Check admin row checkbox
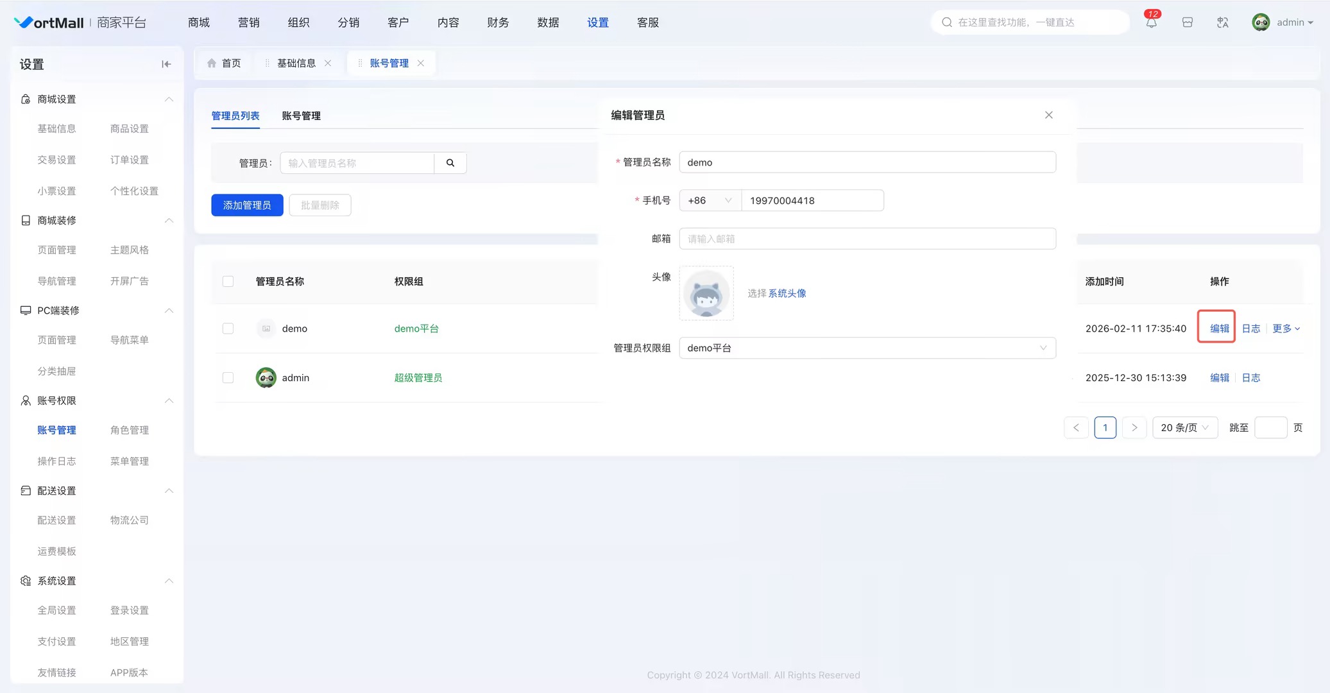The height and width of the screenshot is (693, 1330). coord(228,377)
